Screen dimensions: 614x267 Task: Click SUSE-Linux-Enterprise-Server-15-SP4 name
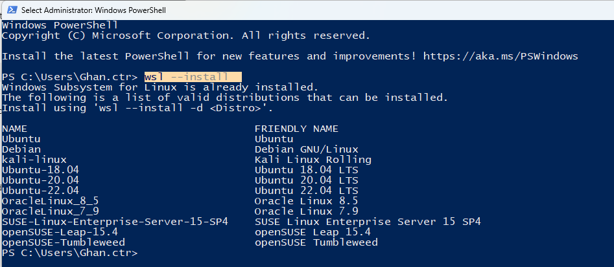click(115, 222)
